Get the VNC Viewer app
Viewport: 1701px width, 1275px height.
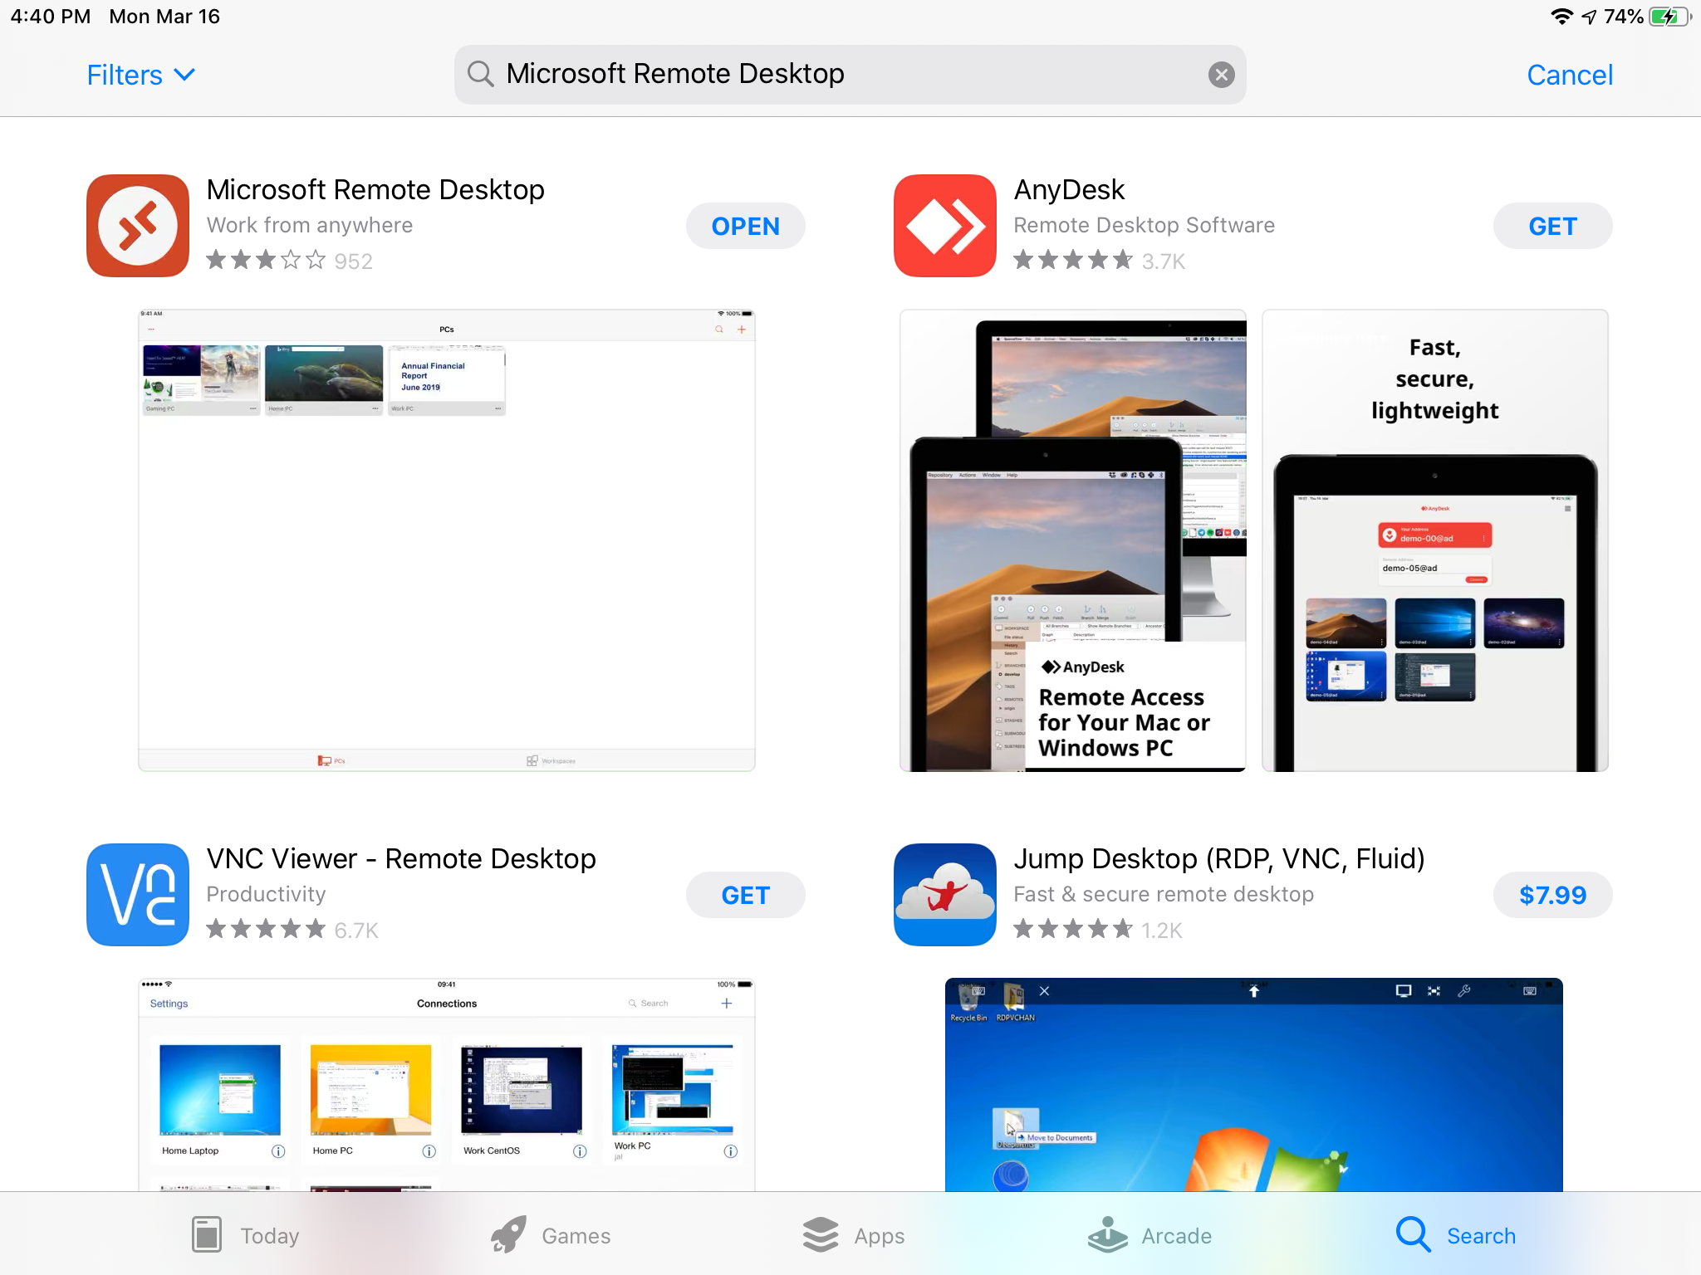click(x=745, y=895)
